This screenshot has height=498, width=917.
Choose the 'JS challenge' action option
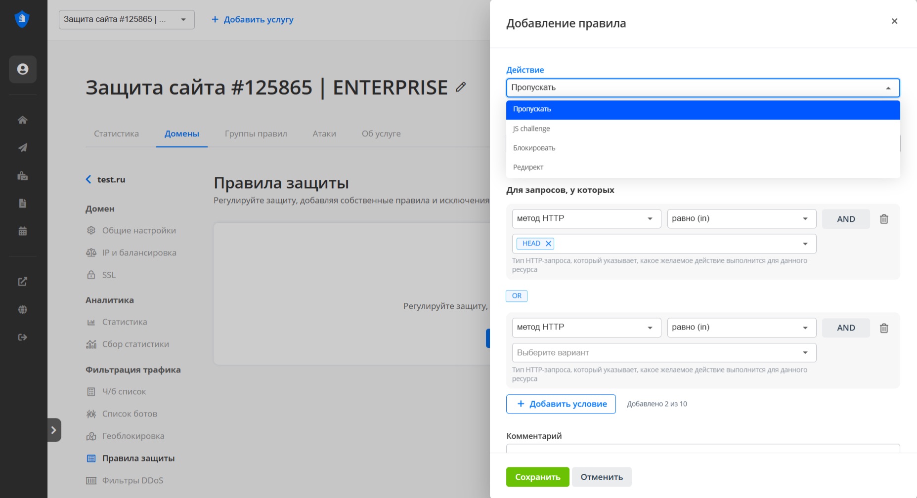pos(531,129)
